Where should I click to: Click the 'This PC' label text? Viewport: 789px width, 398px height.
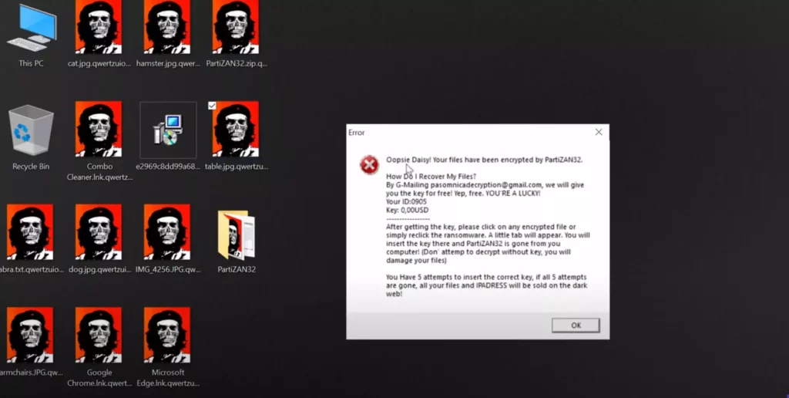click(x=31, y=63)
